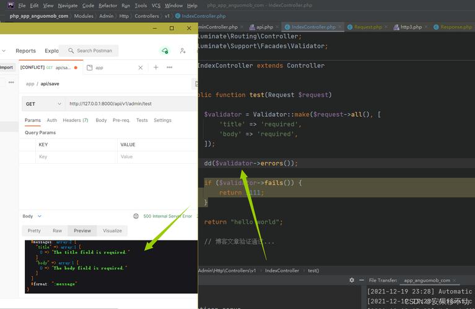Image resolution: width=475 pixels, height=309 pixels.
Task: Open File Transfer settings gear icon
Action: tap(352, 281)
